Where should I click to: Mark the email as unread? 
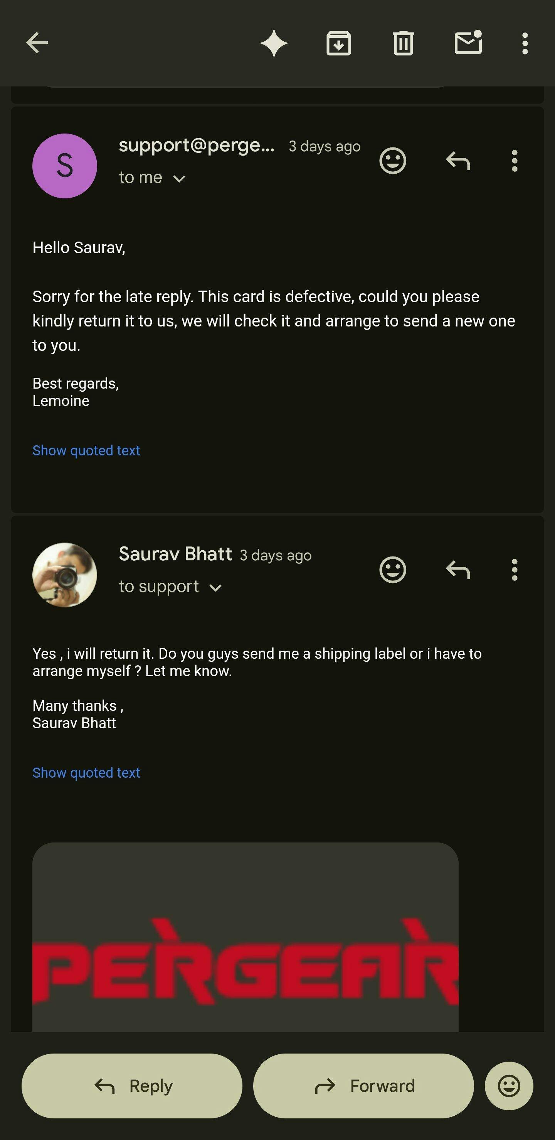click(x=468, y=43)
